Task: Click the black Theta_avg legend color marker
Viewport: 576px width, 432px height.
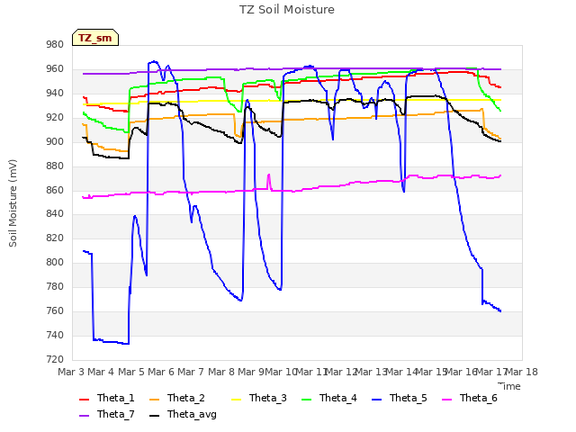Action: point(154,416)
